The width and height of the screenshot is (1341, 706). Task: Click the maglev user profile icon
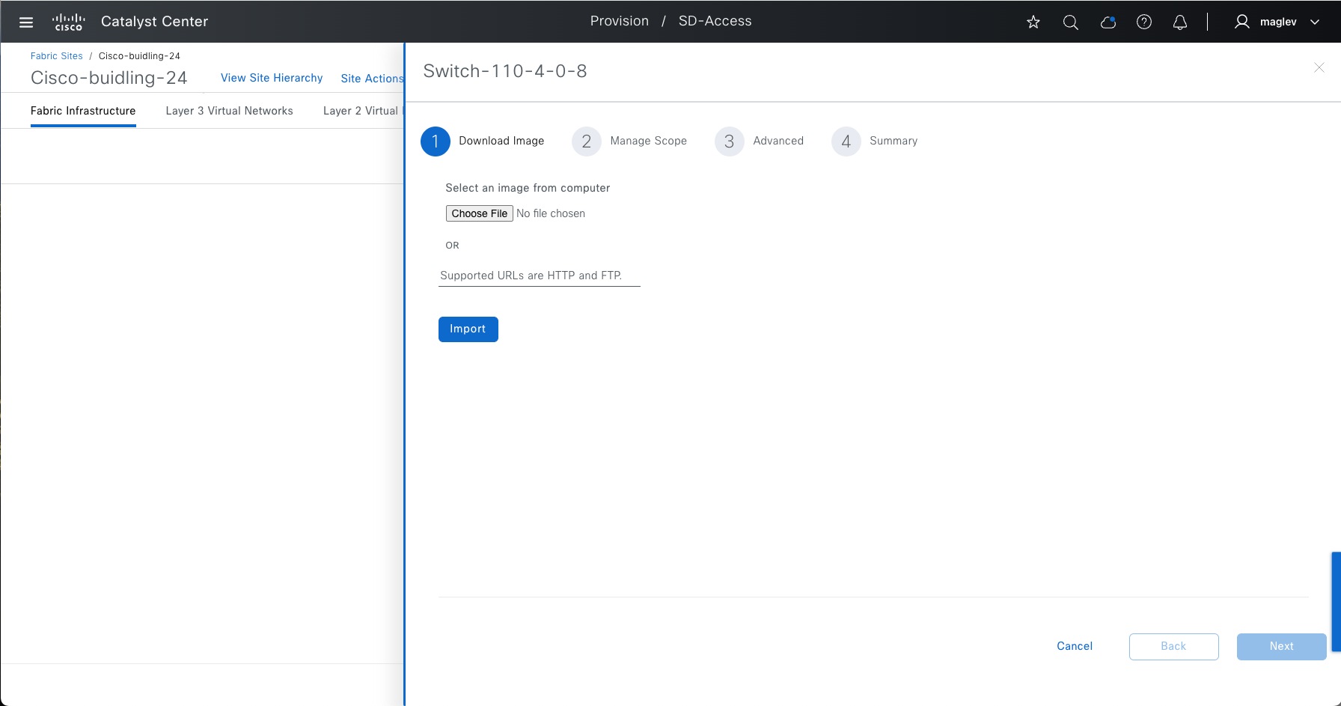(1242, 22)
